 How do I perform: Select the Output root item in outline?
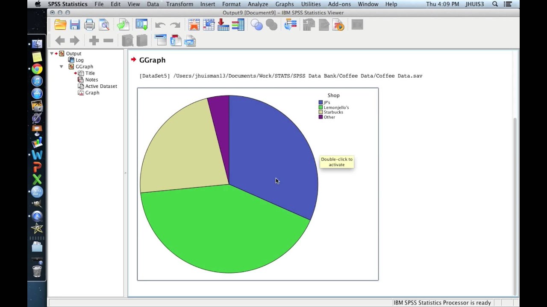click(x=74, y=54)
